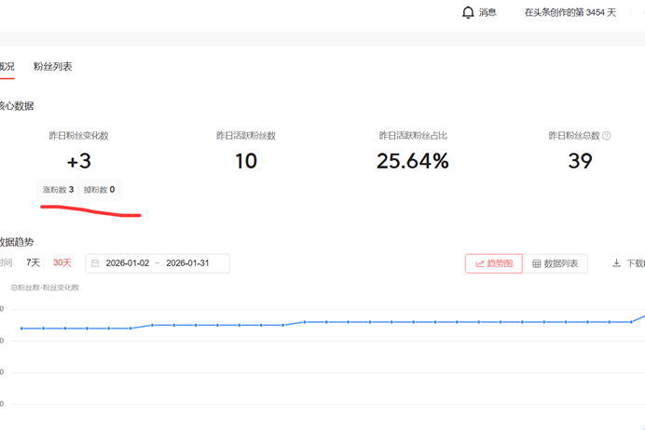Viewport: 645px width, 430px height.
Task: Select the 7天 time range
Action: (x=33, y=262)
